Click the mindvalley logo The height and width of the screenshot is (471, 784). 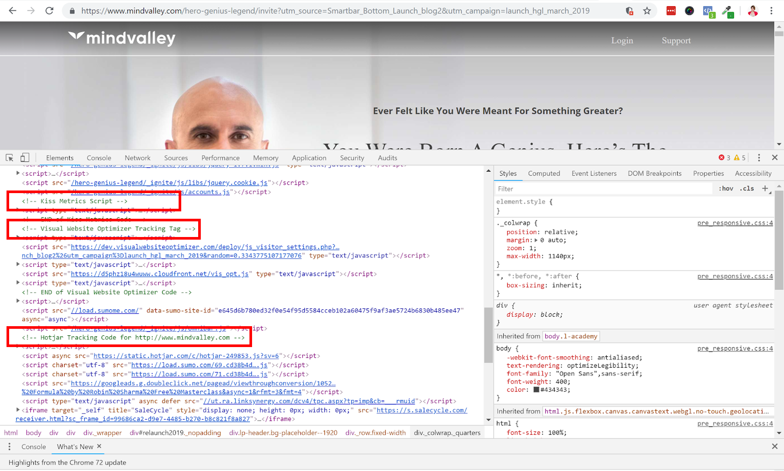122,38
